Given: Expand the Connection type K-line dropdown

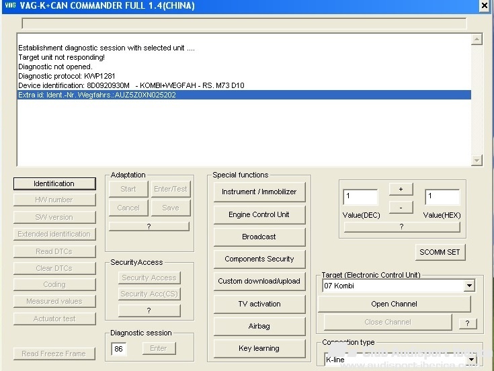Looking at the screenshot, I should click(x=472, y=360).
